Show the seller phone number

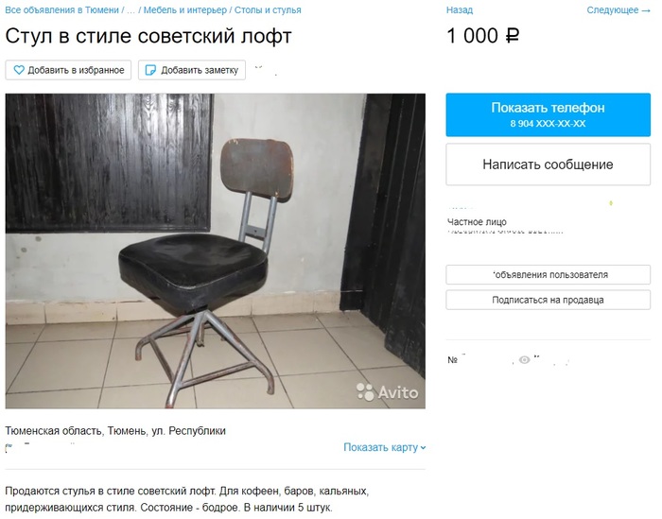click(x=548, y=114)
